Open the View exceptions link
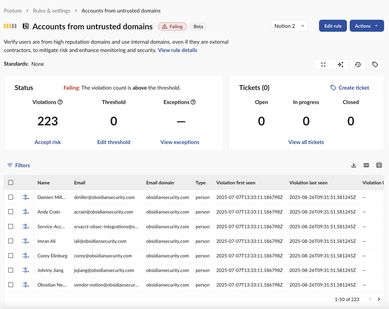389x309 pixels. [x=180, y=142]
